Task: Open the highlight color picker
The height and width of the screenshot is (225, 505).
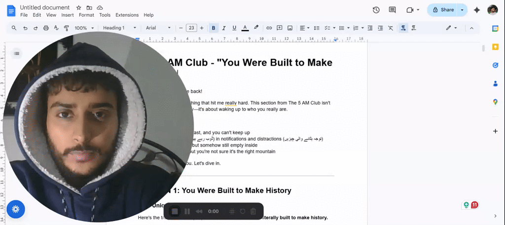Action: click(256, 28)
